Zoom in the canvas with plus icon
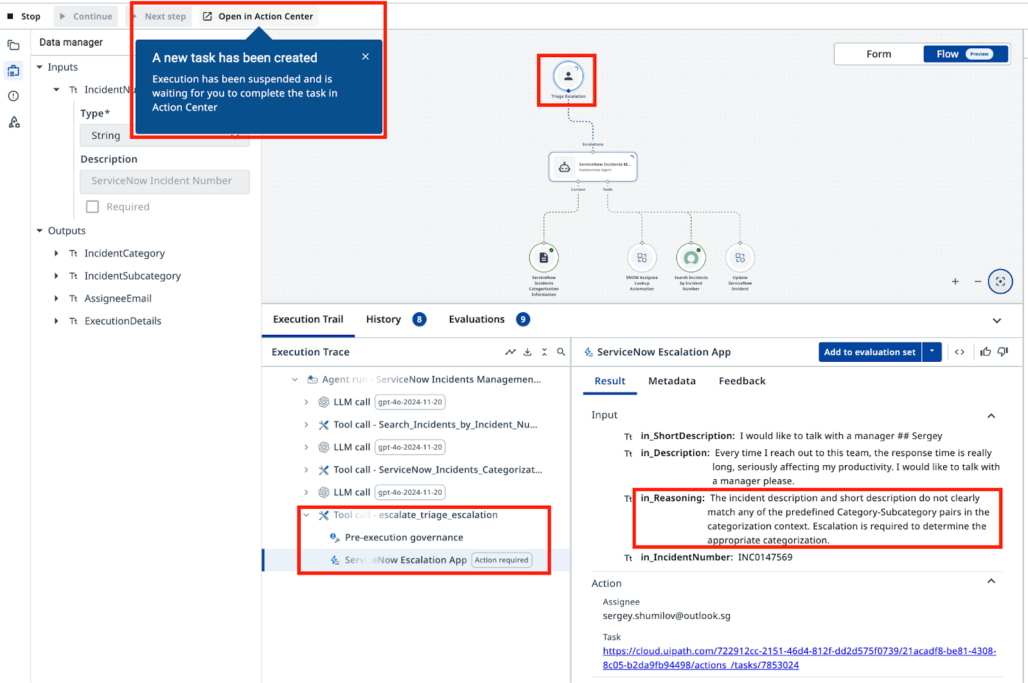This screenshot has width=1028, height=683. click(955, 281)
